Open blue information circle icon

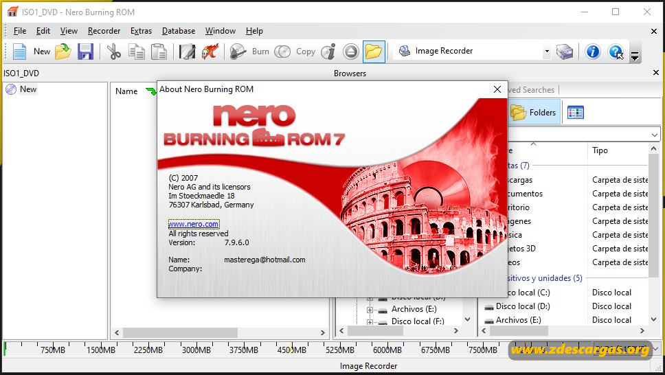click(592, 52)
